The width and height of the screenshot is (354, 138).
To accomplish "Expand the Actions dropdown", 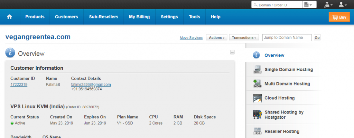I will point(216,38).
